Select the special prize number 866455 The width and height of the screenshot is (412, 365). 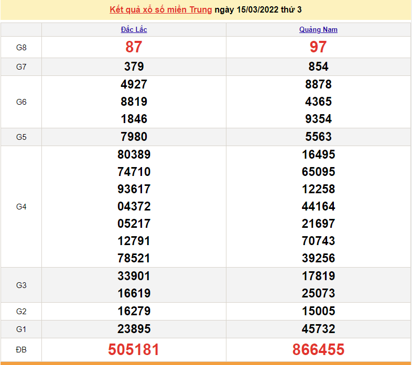click(318, 349)
